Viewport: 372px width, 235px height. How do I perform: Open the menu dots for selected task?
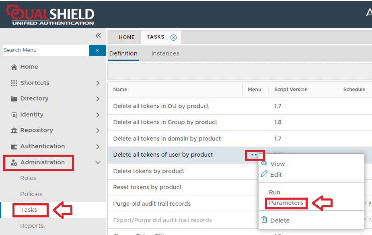pos(254,155)
